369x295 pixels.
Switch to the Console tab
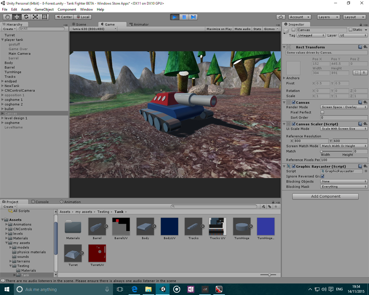pos(40,202)
